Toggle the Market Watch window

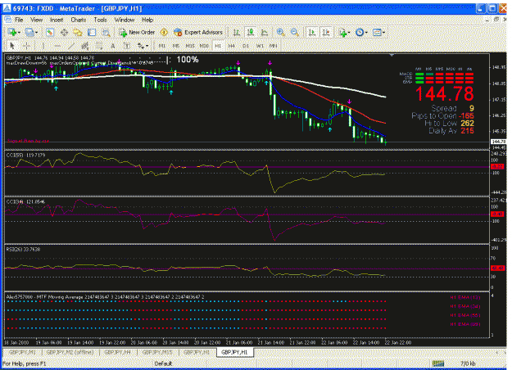tap(50, 32)
